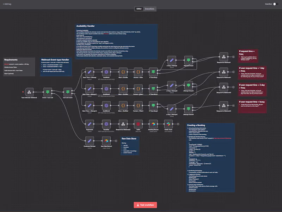Open the Booking Record node
Image resolution: width=282 pixels, height=212 pixels.
(153, 124)
